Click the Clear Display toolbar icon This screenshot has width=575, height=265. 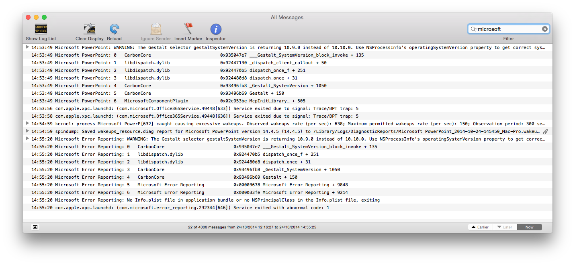(x=89, y=29)
